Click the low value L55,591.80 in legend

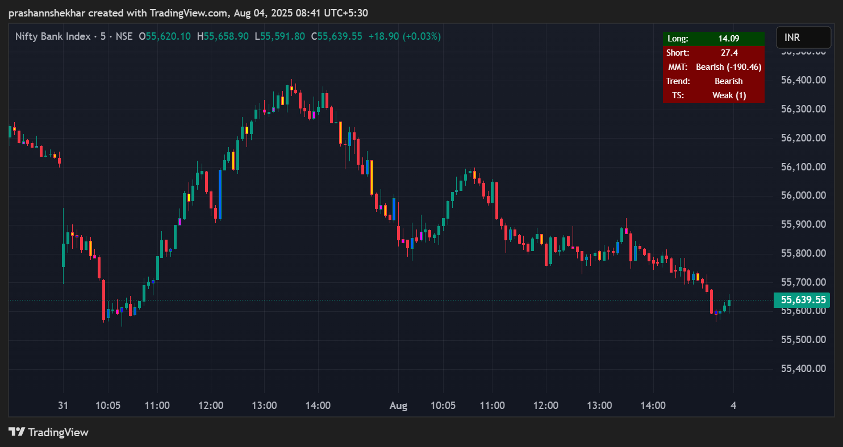point(279,36)
